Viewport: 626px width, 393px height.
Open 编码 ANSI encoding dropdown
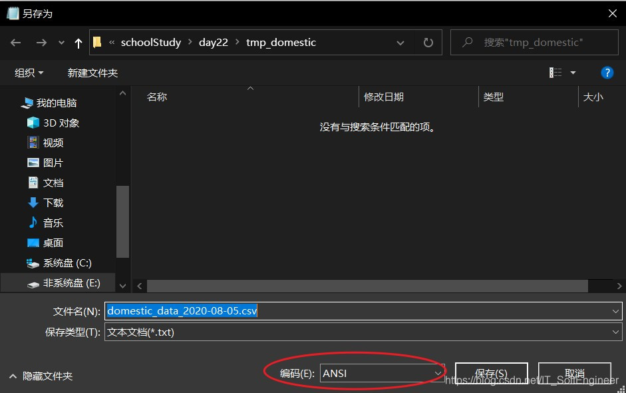pos(382,373)
